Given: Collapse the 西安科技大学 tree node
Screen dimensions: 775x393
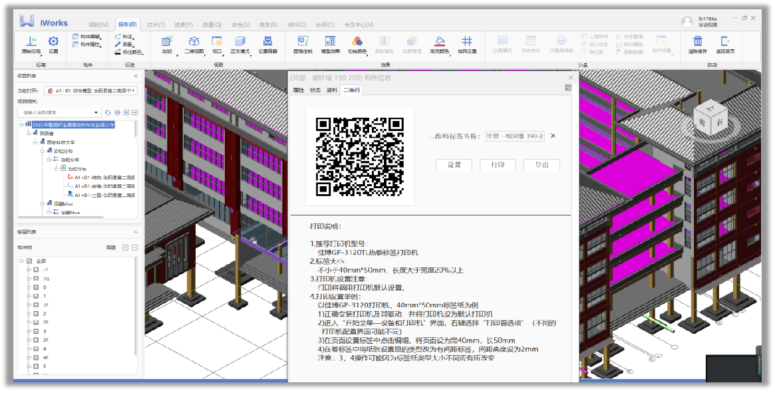Looking at the screenshot, I should click(x=35, y=142).
